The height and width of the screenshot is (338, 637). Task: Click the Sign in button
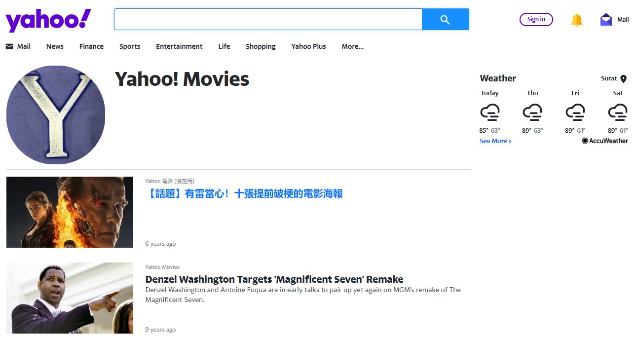(x=536, y=19)
